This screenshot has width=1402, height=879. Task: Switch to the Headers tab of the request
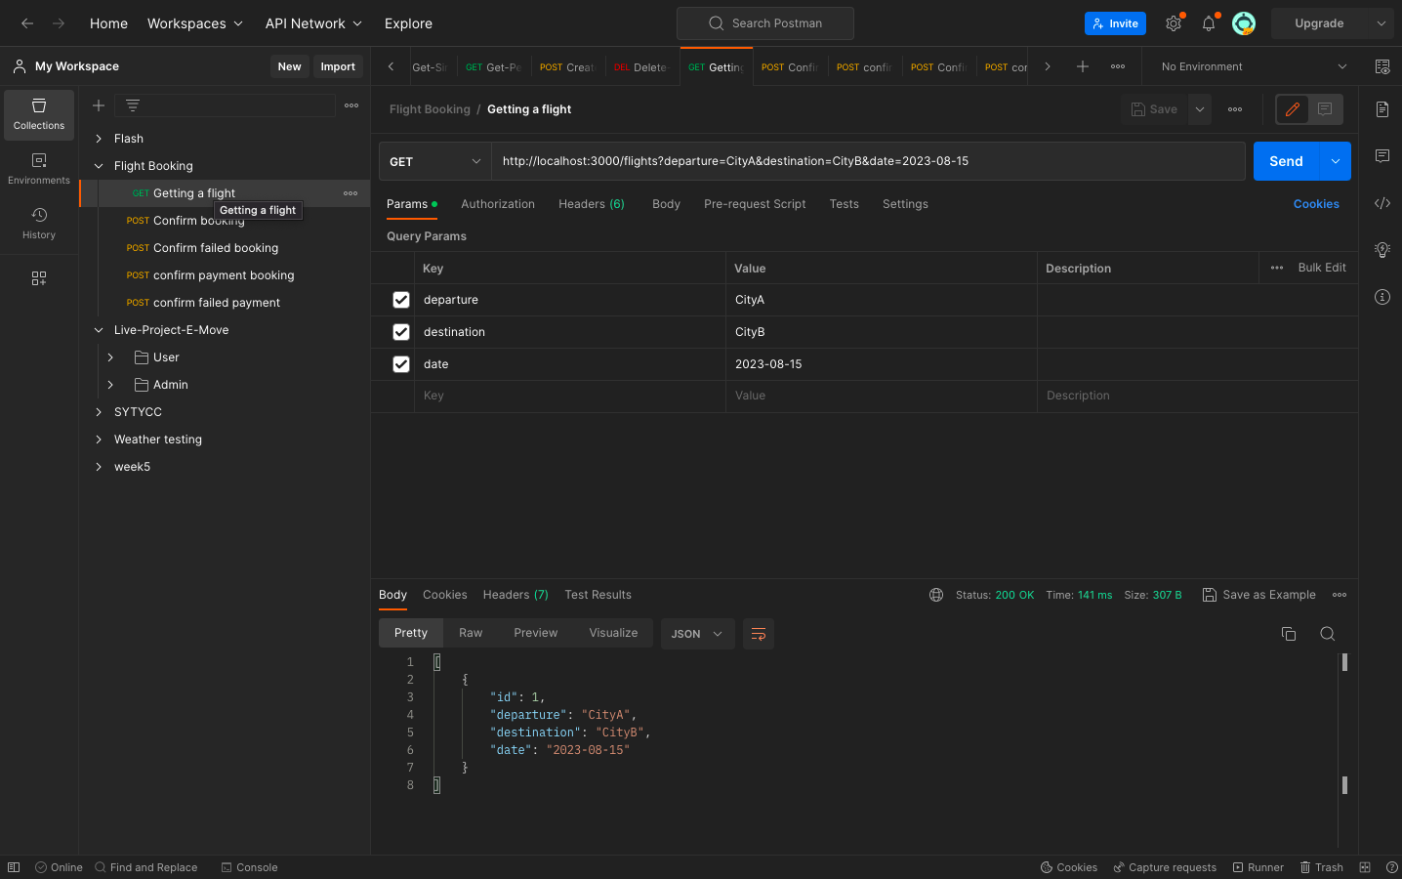591,203
